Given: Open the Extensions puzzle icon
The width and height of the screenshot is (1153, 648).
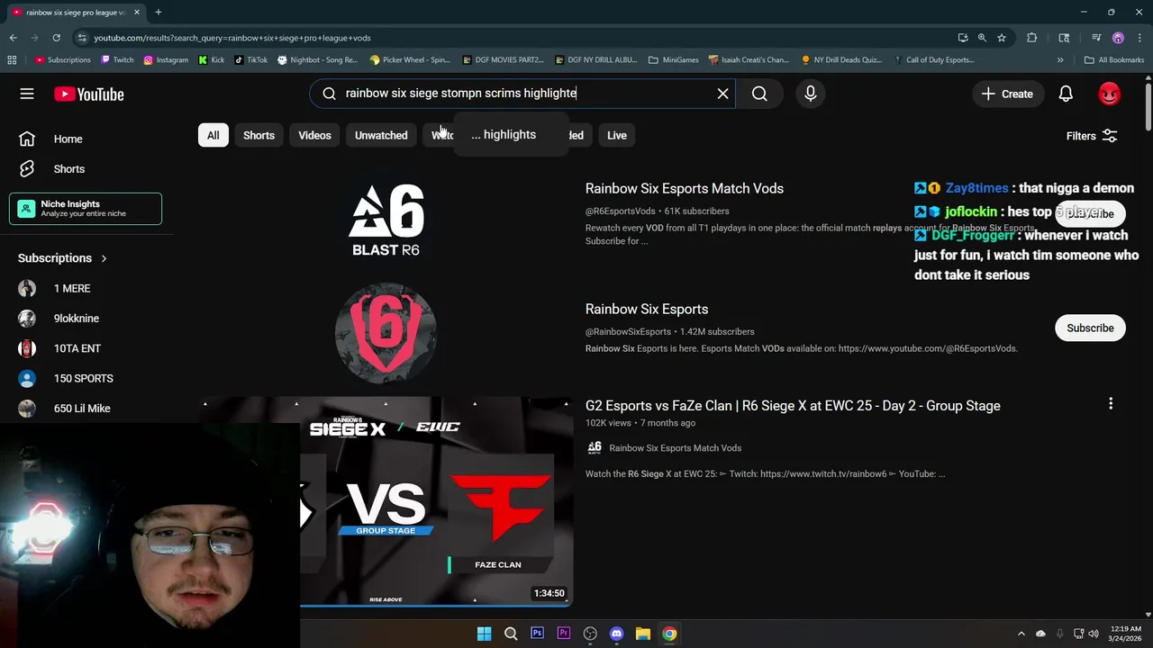Looking at the screenshot, I should click(x=1031, y=38).
